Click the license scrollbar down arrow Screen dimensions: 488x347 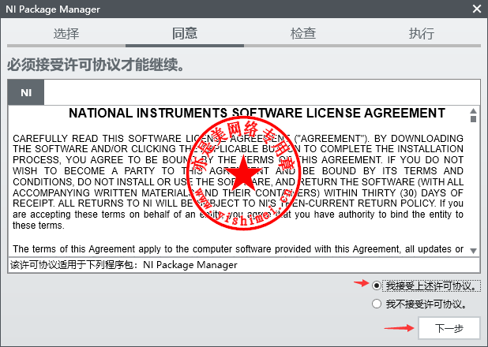click(473, 251)
